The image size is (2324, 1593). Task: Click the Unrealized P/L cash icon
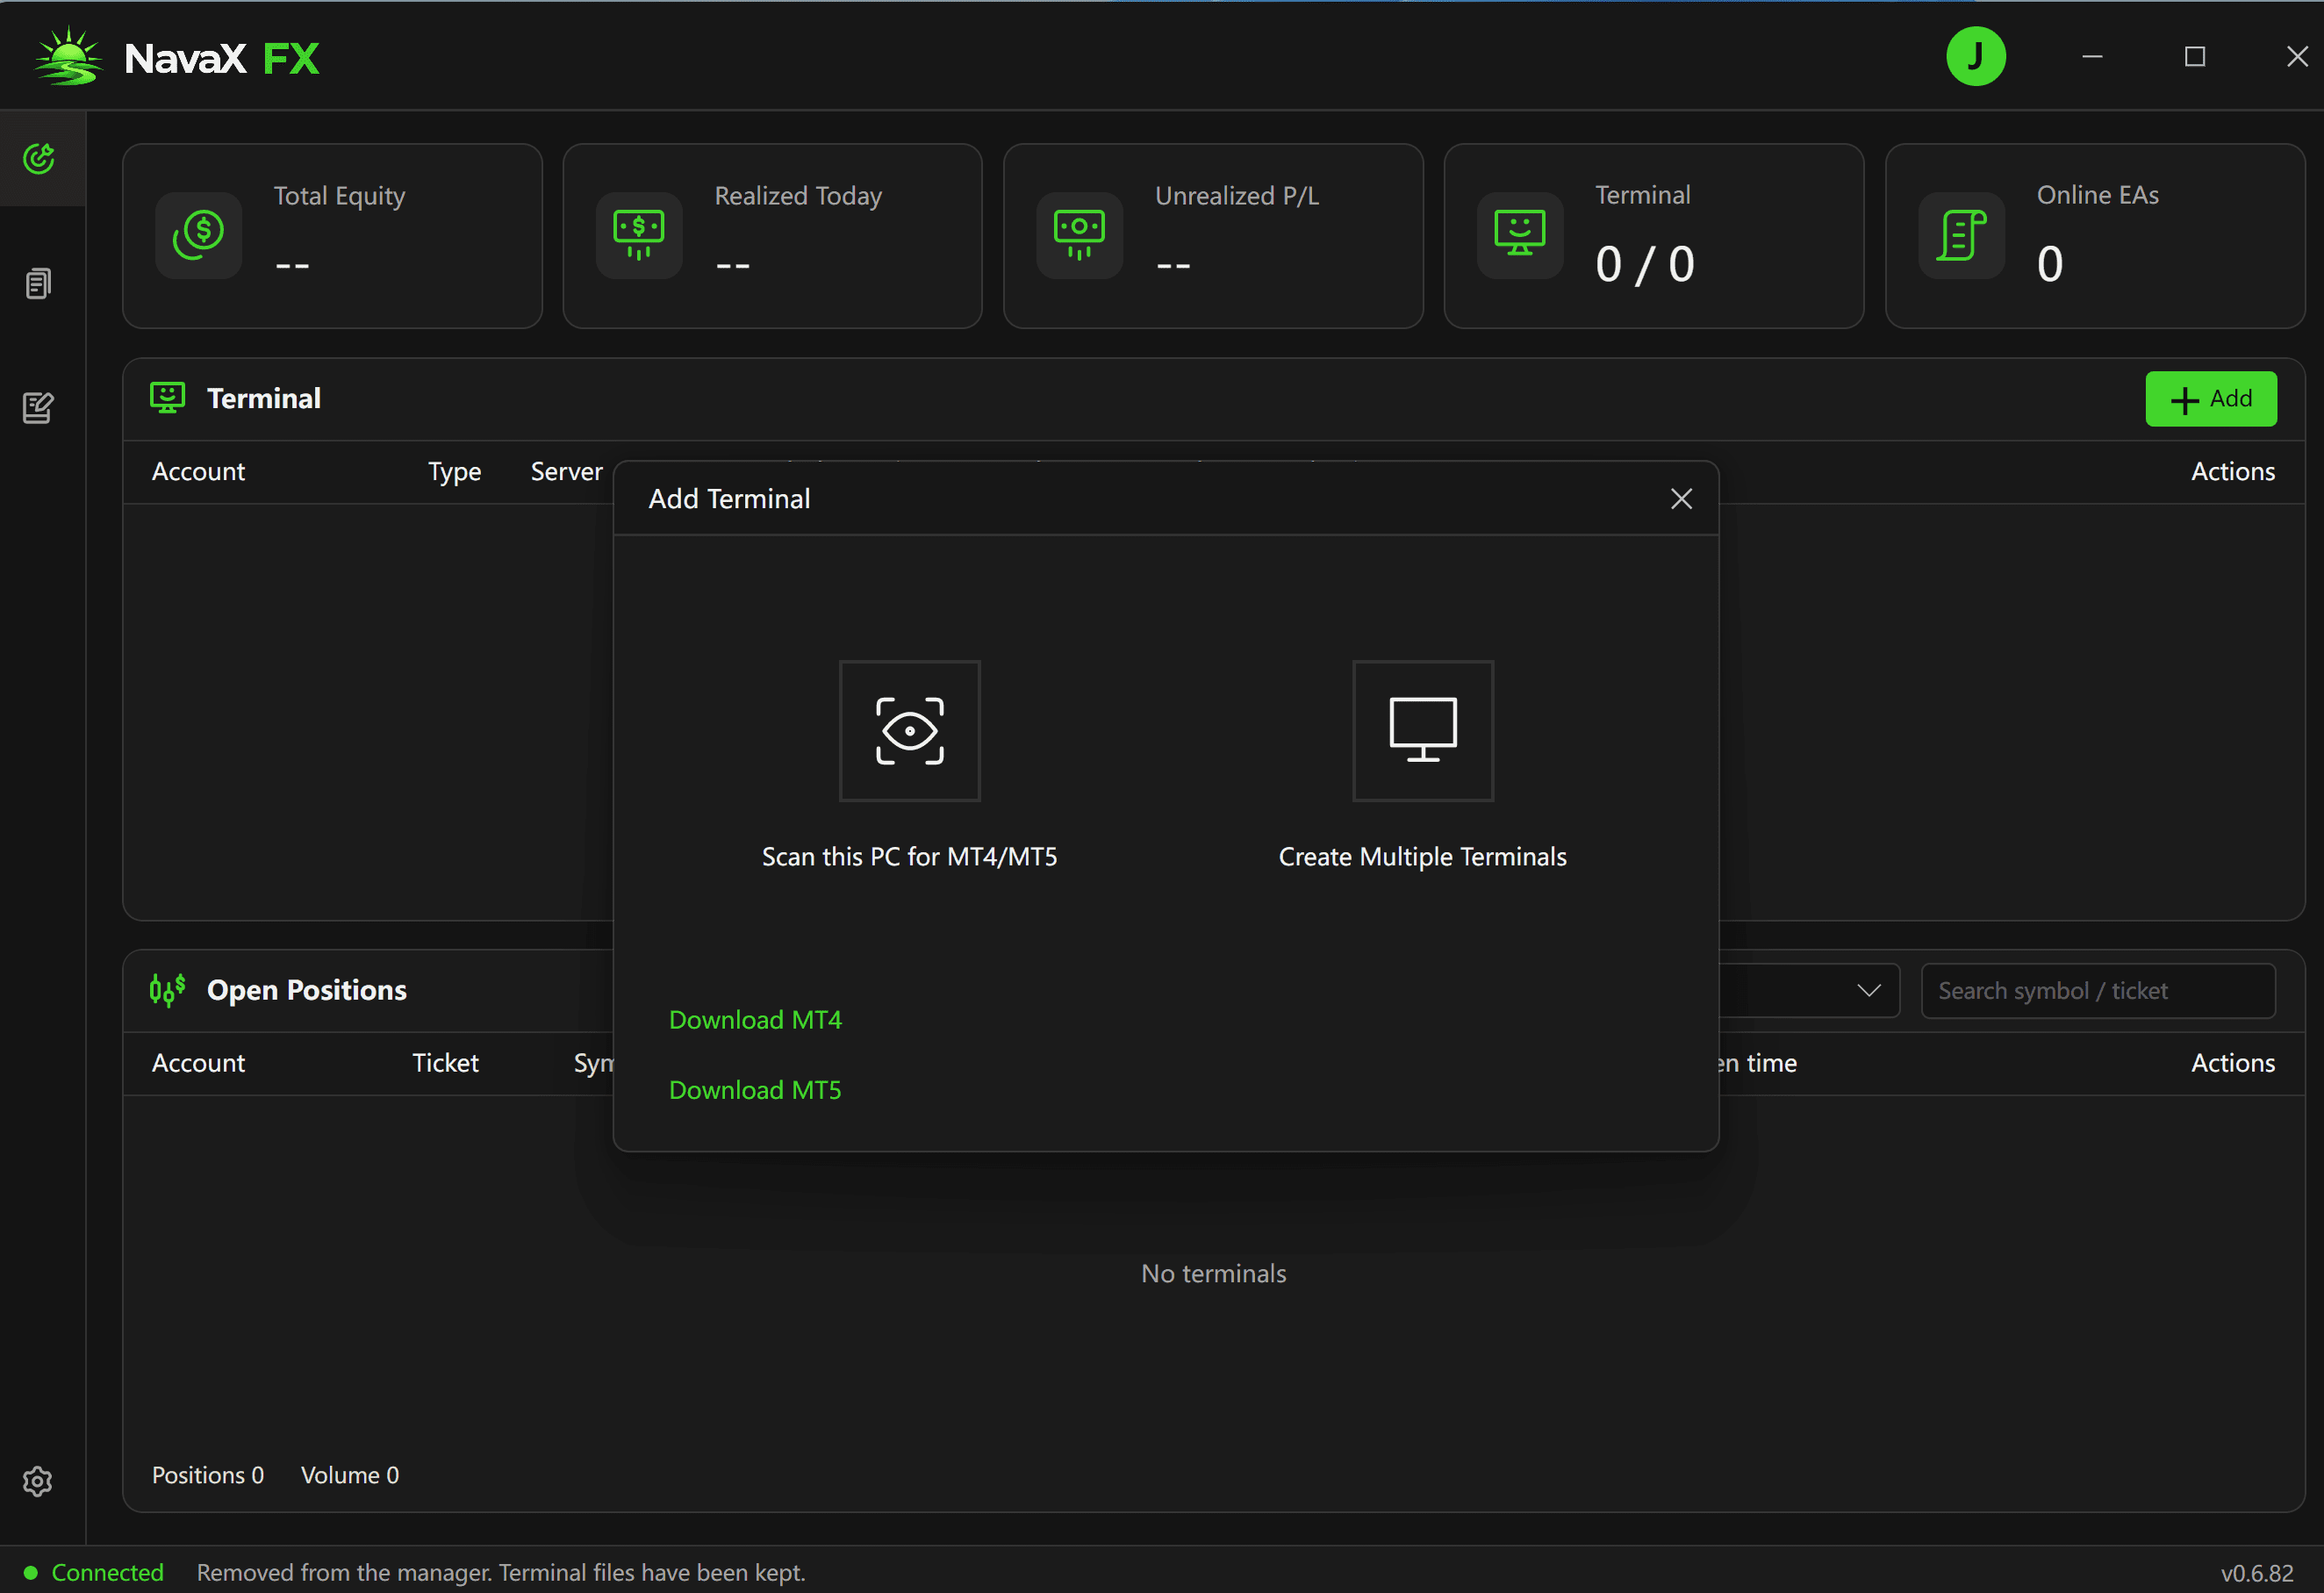pos(1080,235)
